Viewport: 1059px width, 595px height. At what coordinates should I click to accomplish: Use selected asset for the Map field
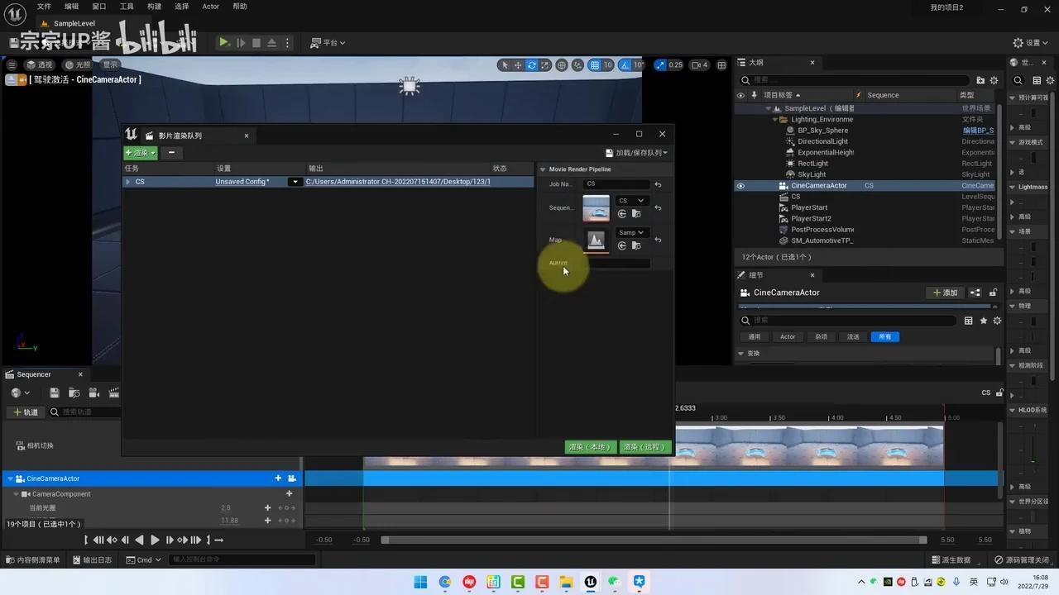pyautogui.click(x=622, y=245)
